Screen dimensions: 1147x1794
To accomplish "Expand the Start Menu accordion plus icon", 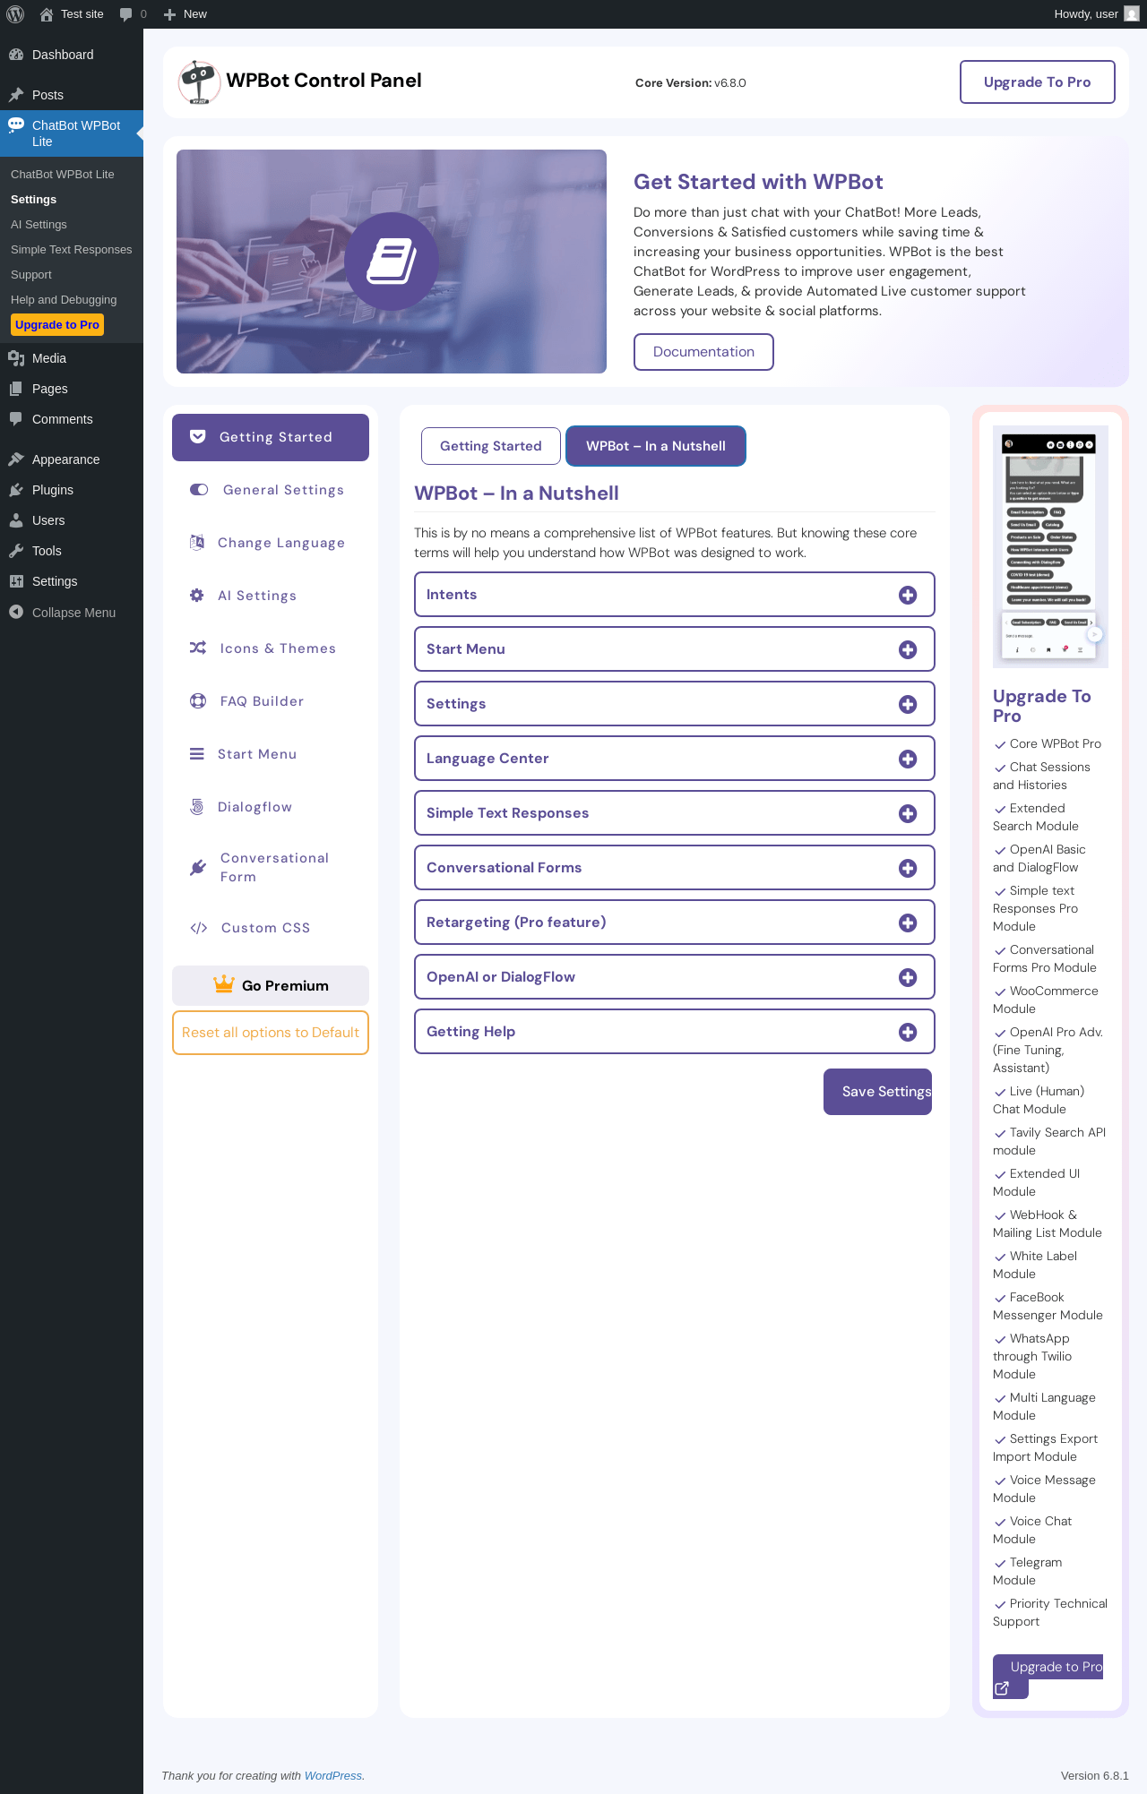I will point(908,650).
